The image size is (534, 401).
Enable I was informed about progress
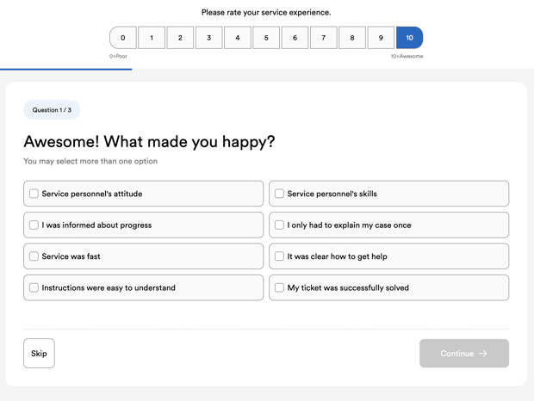pyautogui.click(x=34, y=225)
